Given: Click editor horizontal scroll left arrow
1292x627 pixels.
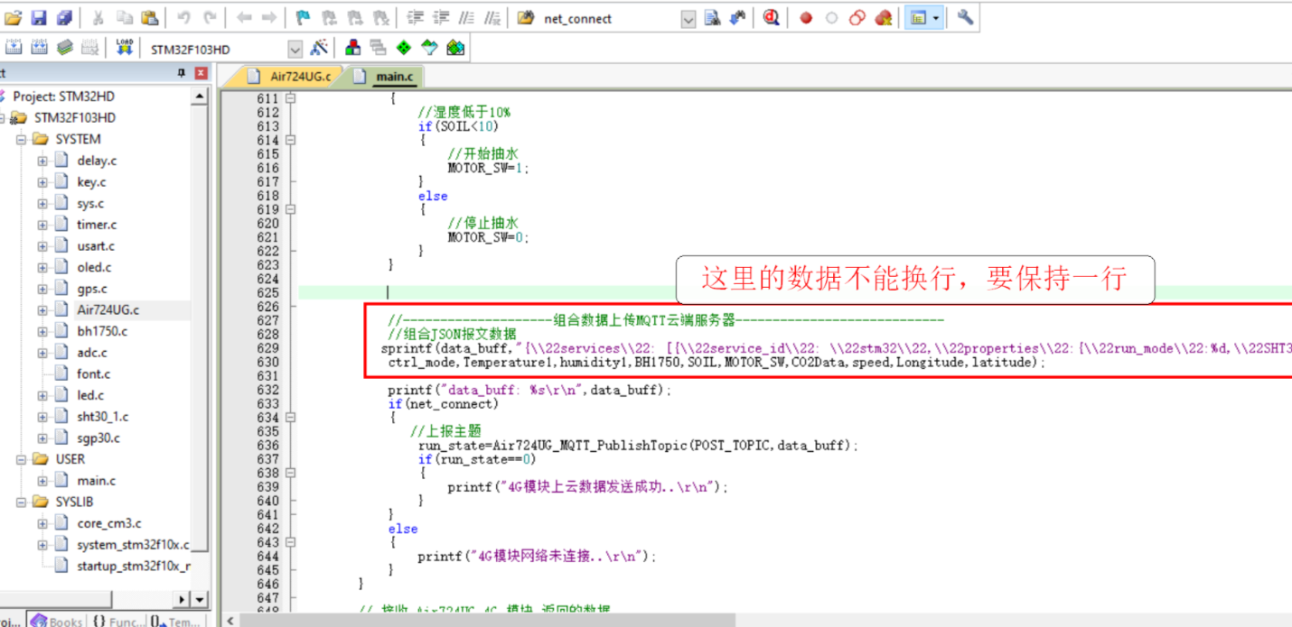Looking at the screenshot, I should pos(231,621).
